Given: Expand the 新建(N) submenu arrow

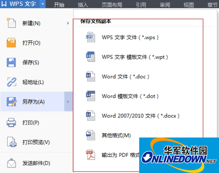Looking at the screenshot, I should click(68, 23).
